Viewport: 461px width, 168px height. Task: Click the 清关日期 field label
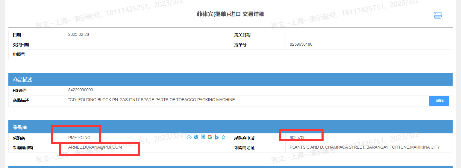tap(242, 35)
